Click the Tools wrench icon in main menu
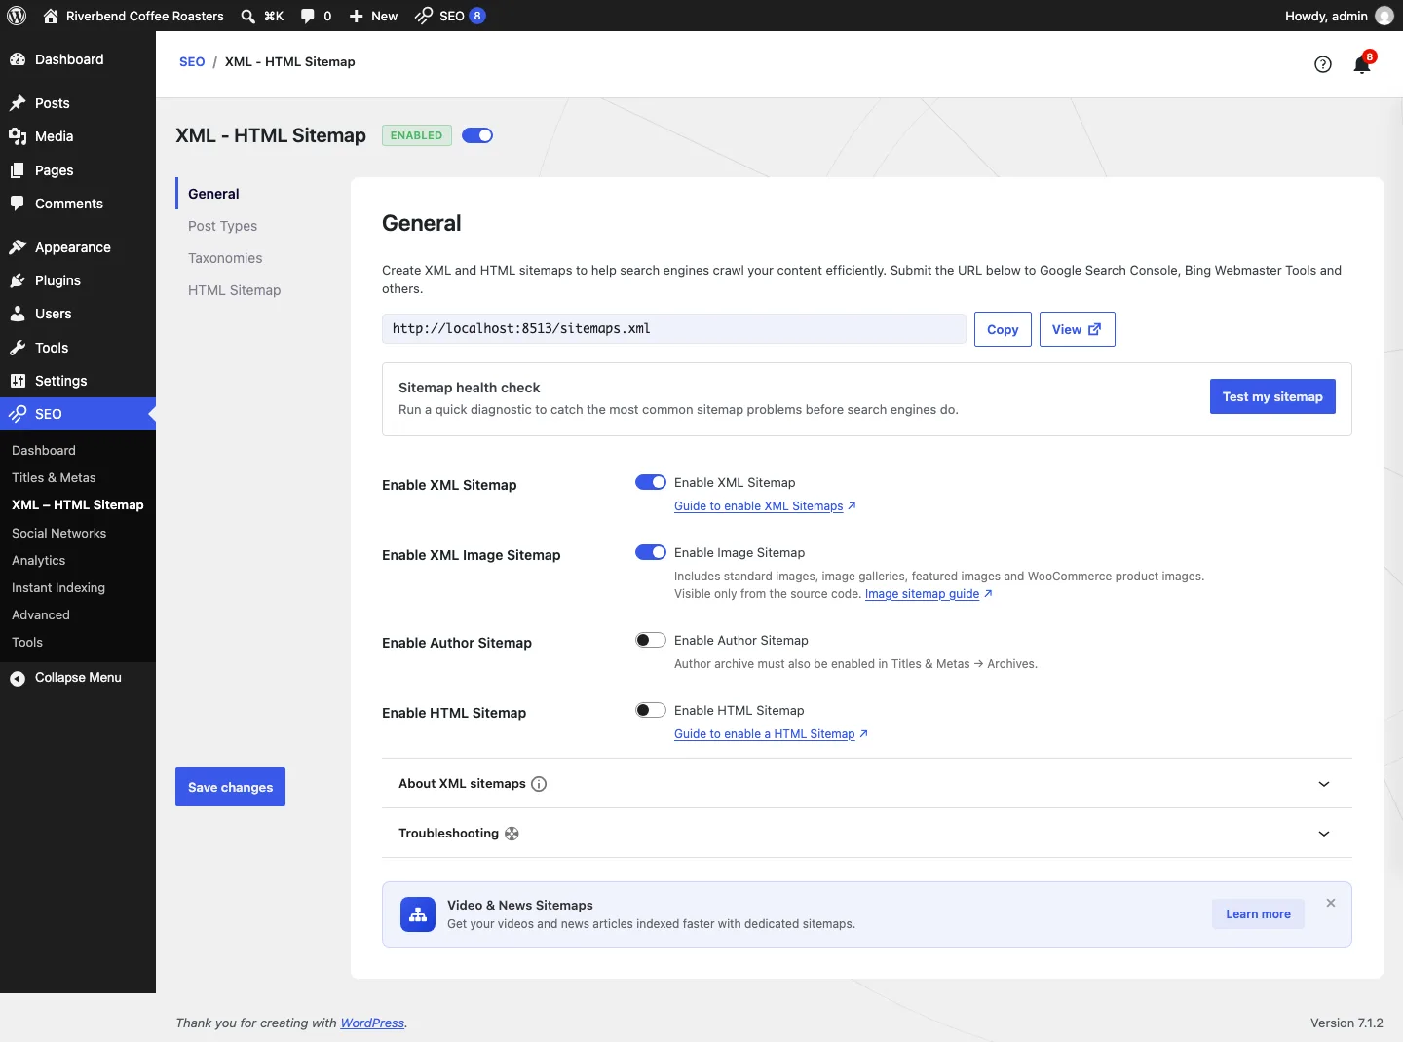 (18, 348)
